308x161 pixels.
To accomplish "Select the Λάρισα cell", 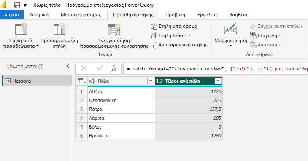I will tap(121, 118).
